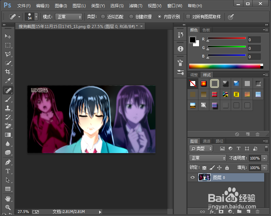Toggle lock image pixels brush icon
This screenshot has width=271, height=216.
pos(212,167)
